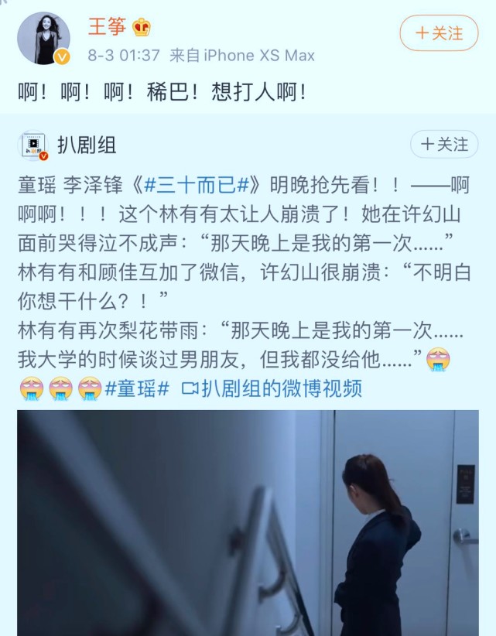Tap the red verified badge on 扒剧组 avatar
Screen dimensions: 496x636
click(x=43, y=156)
